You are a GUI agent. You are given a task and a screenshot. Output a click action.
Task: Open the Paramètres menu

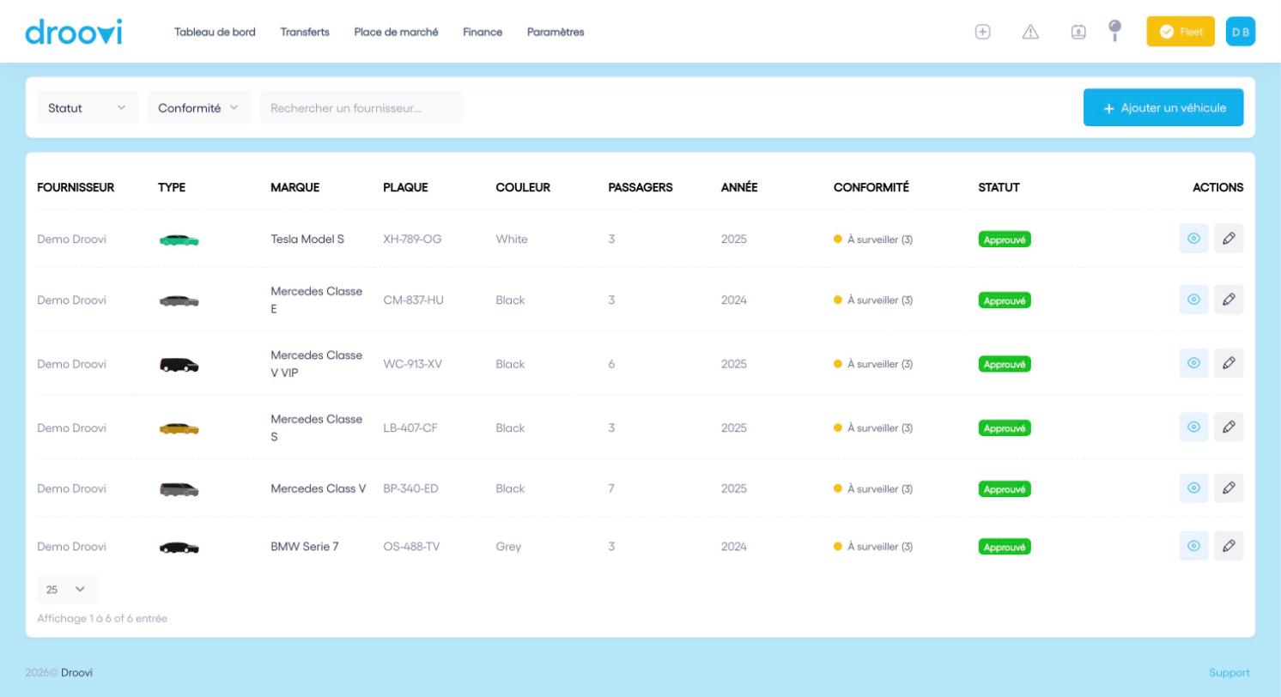556,32
